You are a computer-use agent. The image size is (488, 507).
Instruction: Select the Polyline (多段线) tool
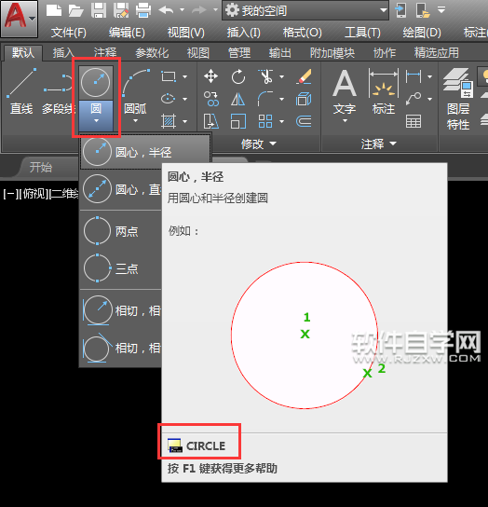click(x=58, y=91)
